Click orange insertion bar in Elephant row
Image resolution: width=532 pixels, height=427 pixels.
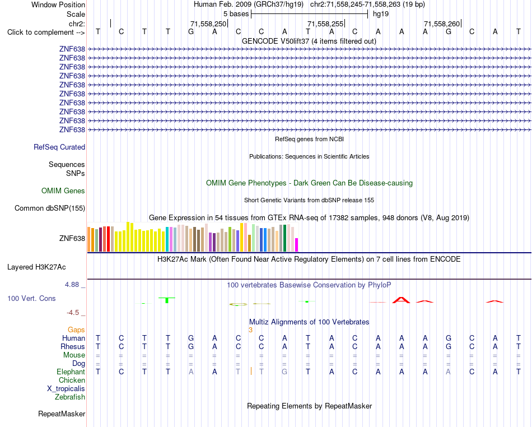pos(251,371)
